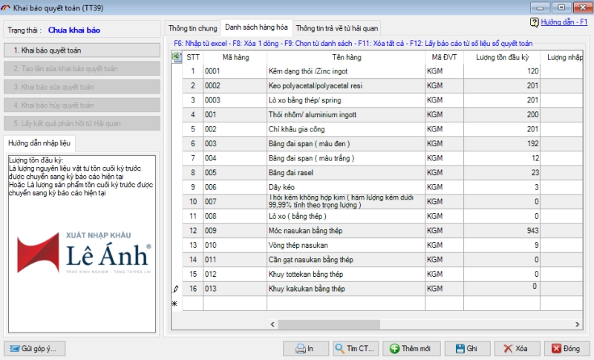594x360 pixels.
Task: Select the Danh sách hàng hóa tab
Action: coord(257,28)
